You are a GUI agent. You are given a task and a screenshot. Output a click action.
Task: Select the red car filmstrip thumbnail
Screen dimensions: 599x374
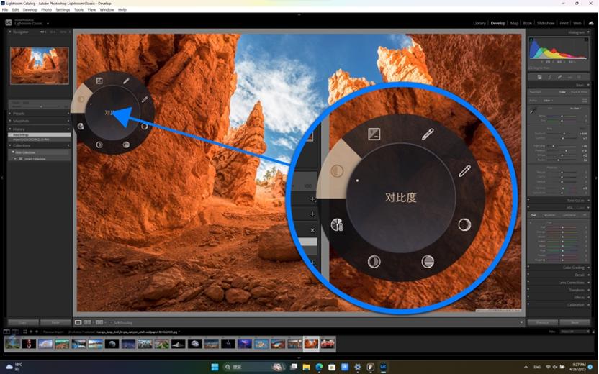click(x=328, y=344)
